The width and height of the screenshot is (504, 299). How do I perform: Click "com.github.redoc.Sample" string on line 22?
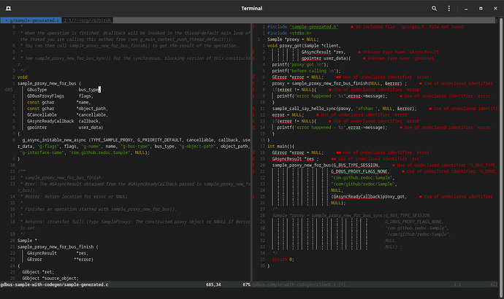pyautogui.click(x=362, y=178)
